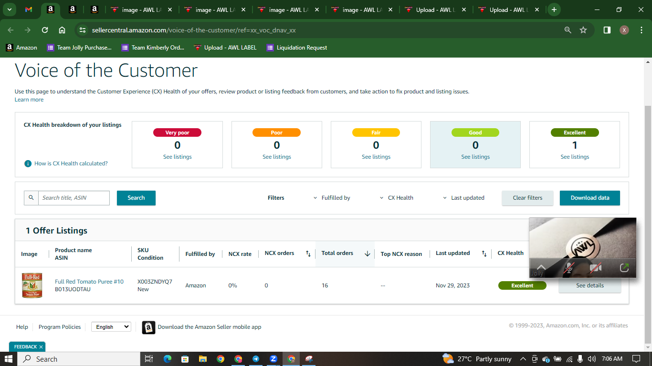Open the Chrome three-dot menu
The width and height of the screenshot is (652, 366).
point(641,30)
